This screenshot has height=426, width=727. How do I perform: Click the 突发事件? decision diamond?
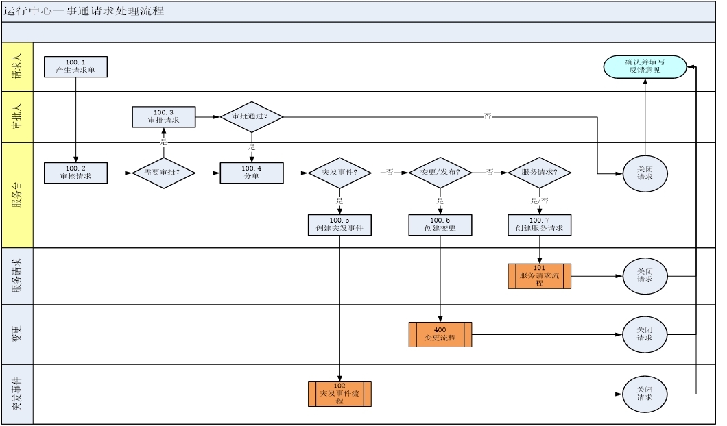pos(339,173)
